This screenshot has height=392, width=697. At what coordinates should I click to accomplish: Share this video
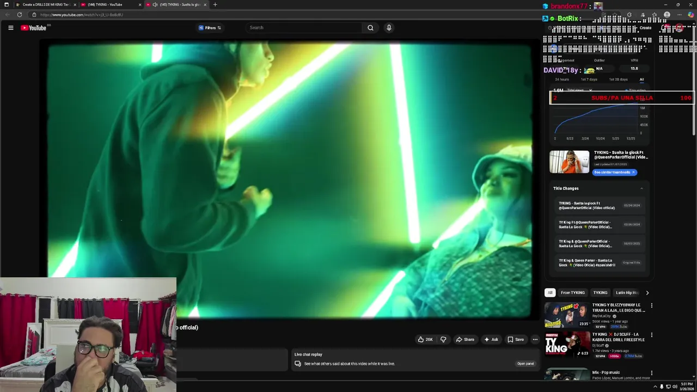click(x=465, y=340)
